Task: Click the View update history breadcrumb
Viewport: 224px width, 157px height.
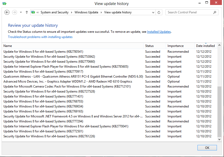Action: point(118,12)
